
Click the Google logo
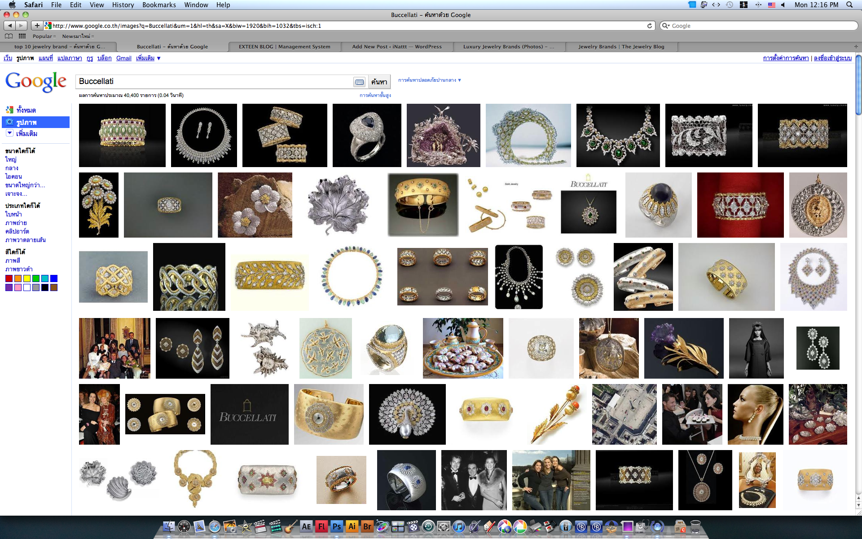pos(36,82)
